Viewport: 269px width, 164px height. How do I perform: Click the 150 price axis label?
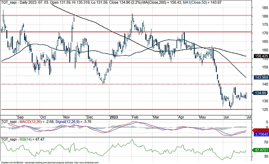point(265,67)
